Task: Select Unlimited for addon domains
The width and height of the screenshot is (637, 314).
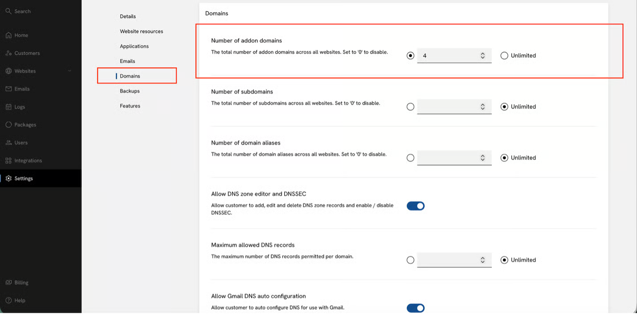Action: (x=504, y=56)
